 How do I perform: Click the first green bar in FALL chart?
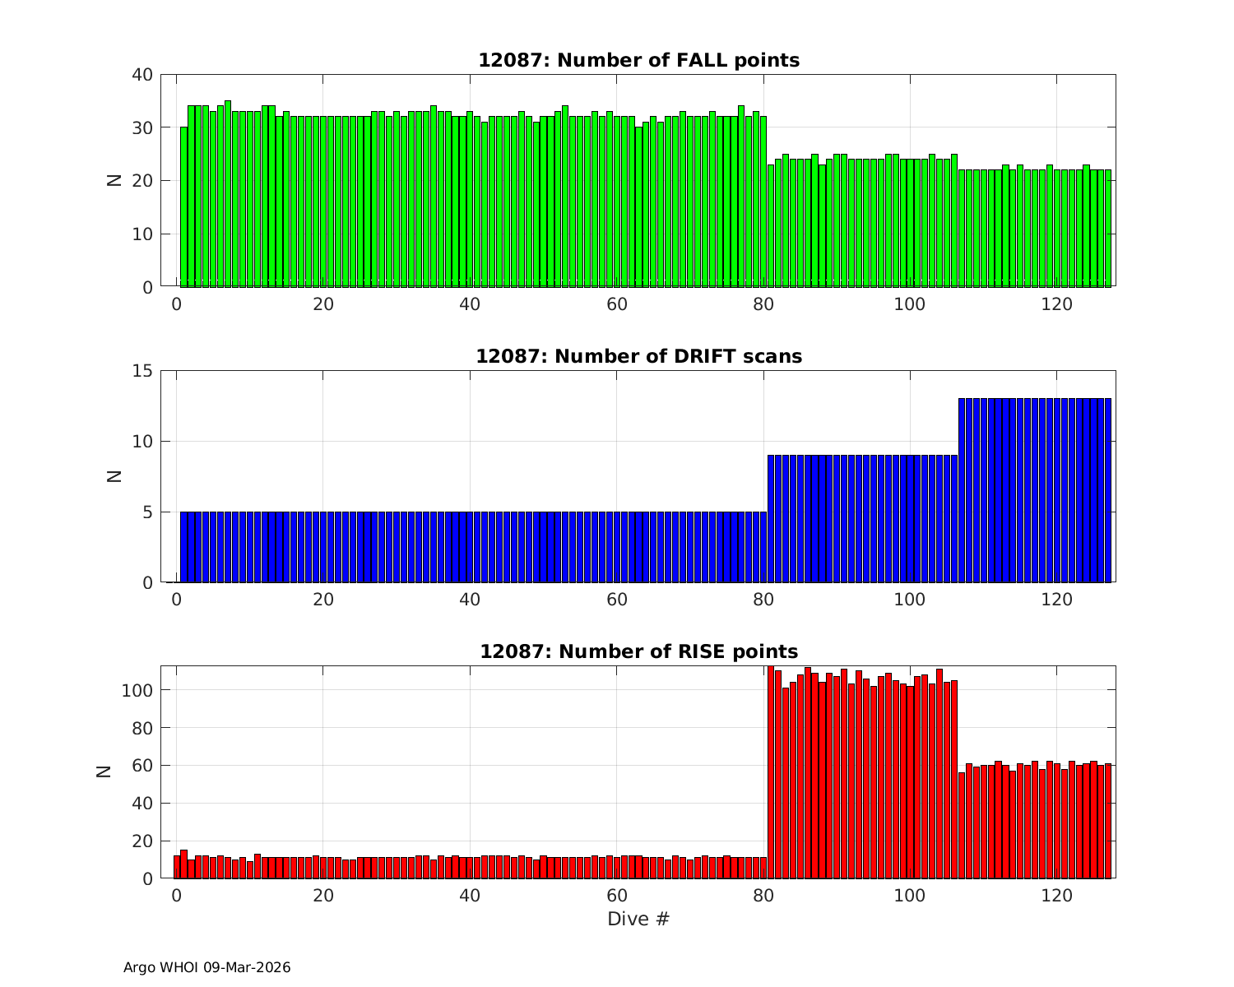click(183, 207)
